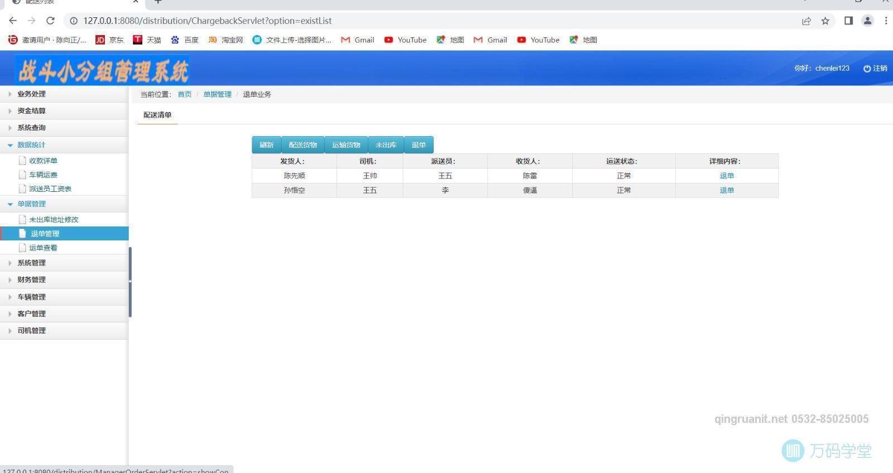The height and width of the screenshot is (473, 893).
Task: Expand the 业务处理 menu section
Action: 64,94
